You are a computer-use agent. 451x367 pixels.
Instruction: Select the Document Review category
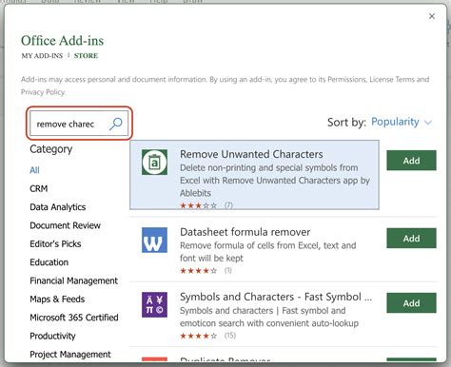(x=65, y=225)
